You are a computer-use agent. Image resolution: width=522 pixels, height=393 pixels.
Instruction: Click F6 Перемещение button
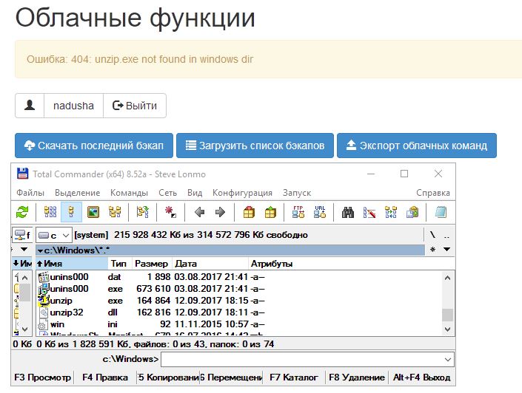(x=231, y=377)
